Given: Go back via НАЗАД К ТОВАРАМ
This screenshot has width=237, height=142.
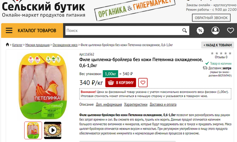Looking at the screenshot, I should coord(217,45).
